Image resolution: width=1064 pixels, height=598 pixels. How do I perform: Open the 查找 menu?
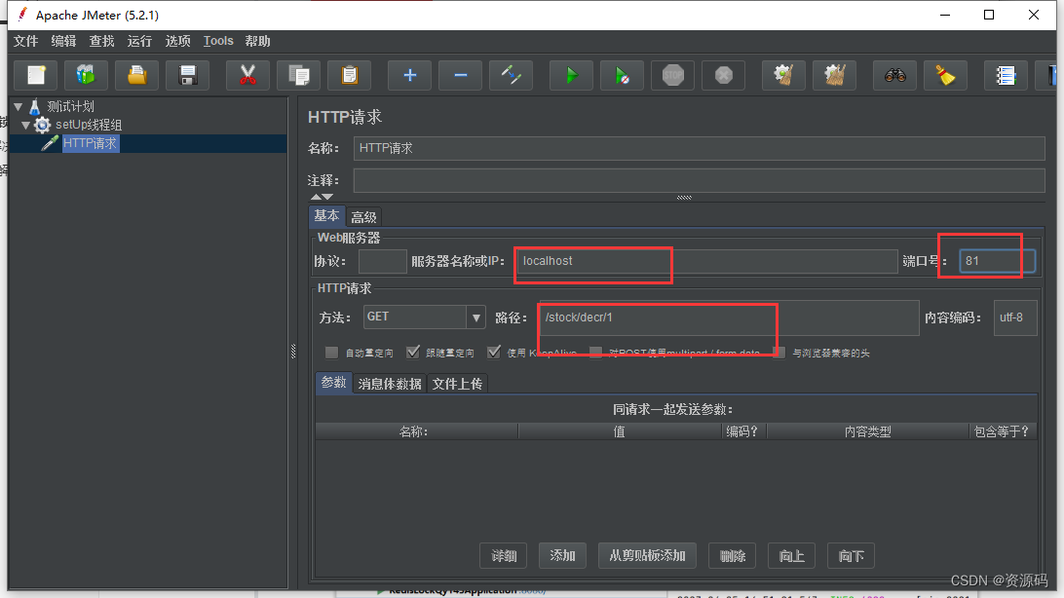click(101, 41)
